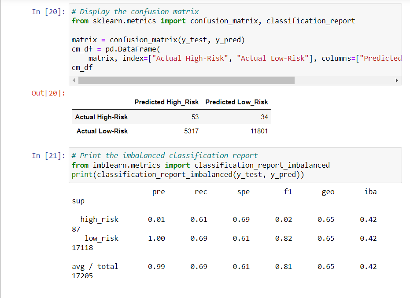
Task: Select table cell value 34
Action: pos(264,117)
